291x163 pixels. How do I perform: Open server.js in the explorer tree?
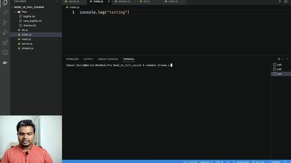click(x=36, y=43)
